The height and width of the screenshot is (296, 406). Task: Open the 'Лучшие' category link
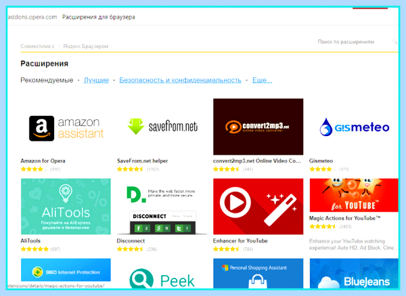click(x=96, y=80)
